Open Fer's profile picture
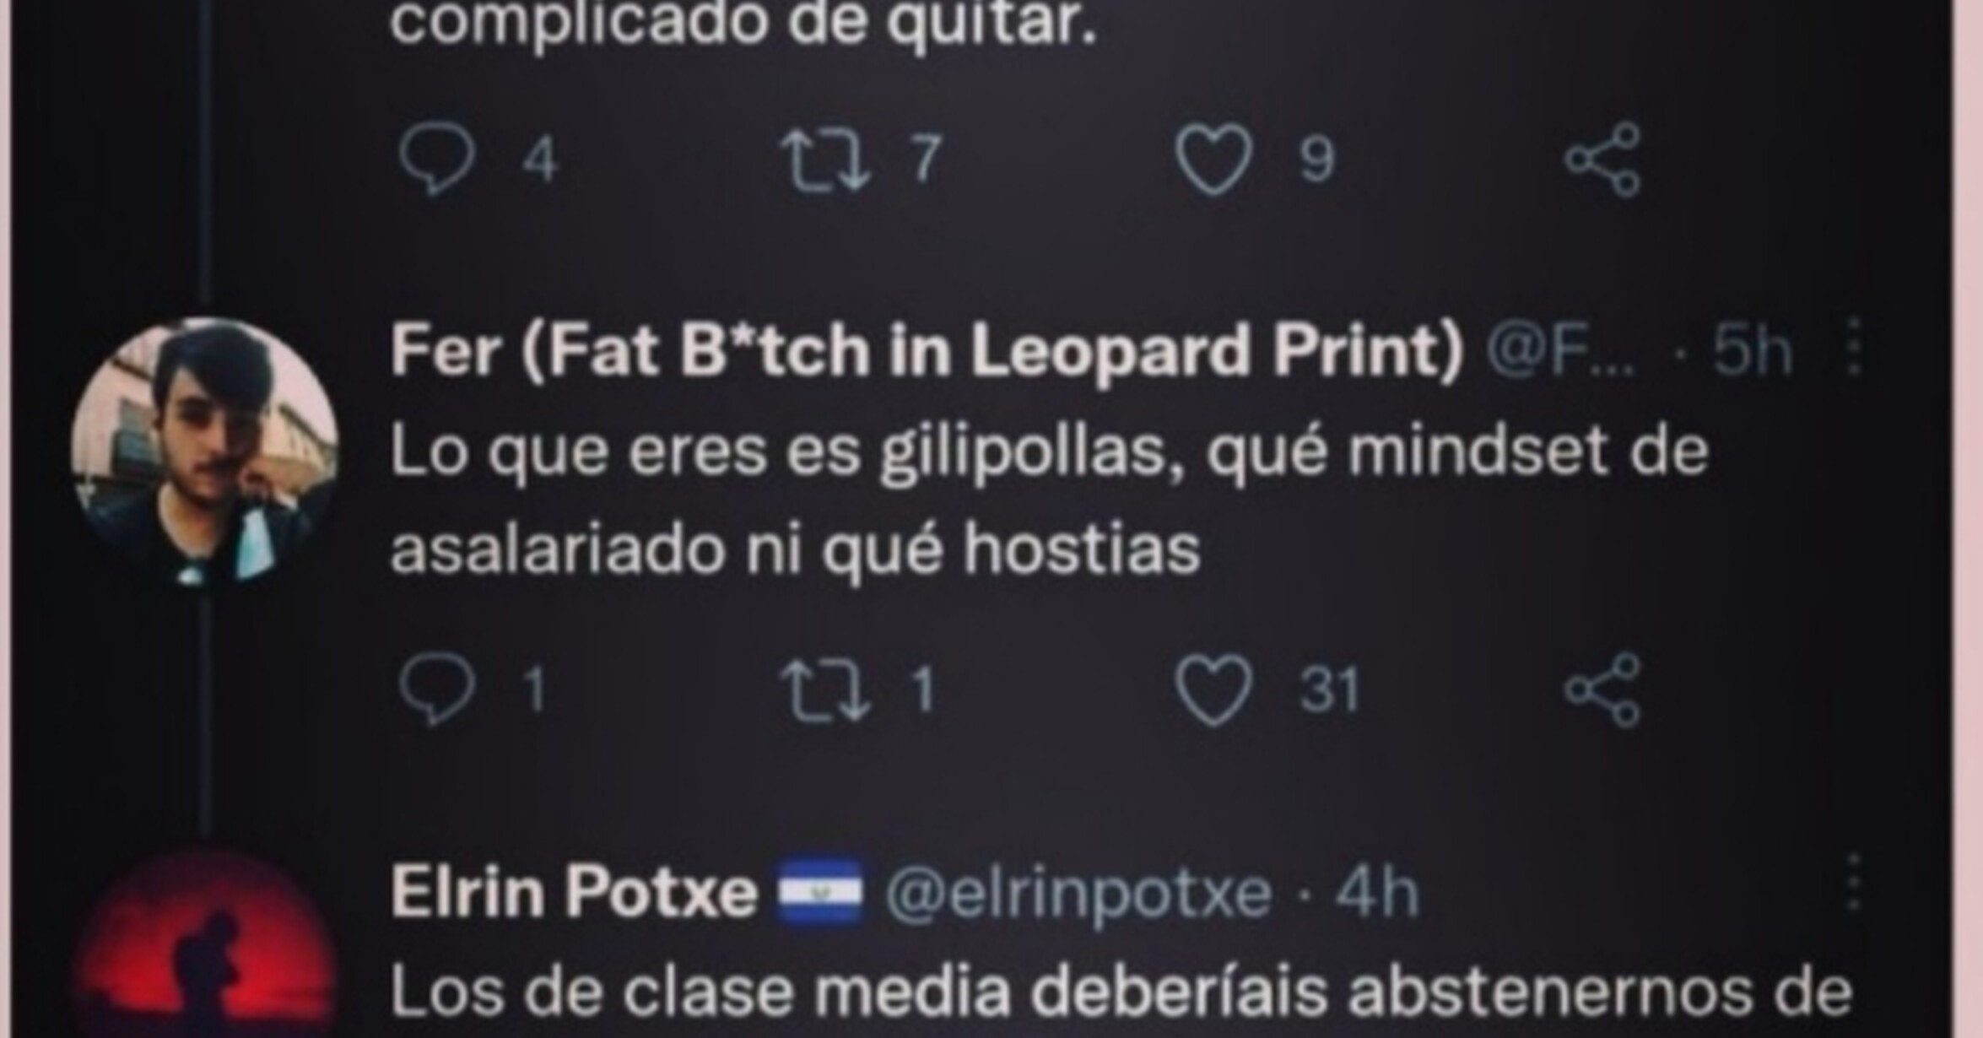The width and height of the screenshot is (1983, 1038). pos(204,451)
